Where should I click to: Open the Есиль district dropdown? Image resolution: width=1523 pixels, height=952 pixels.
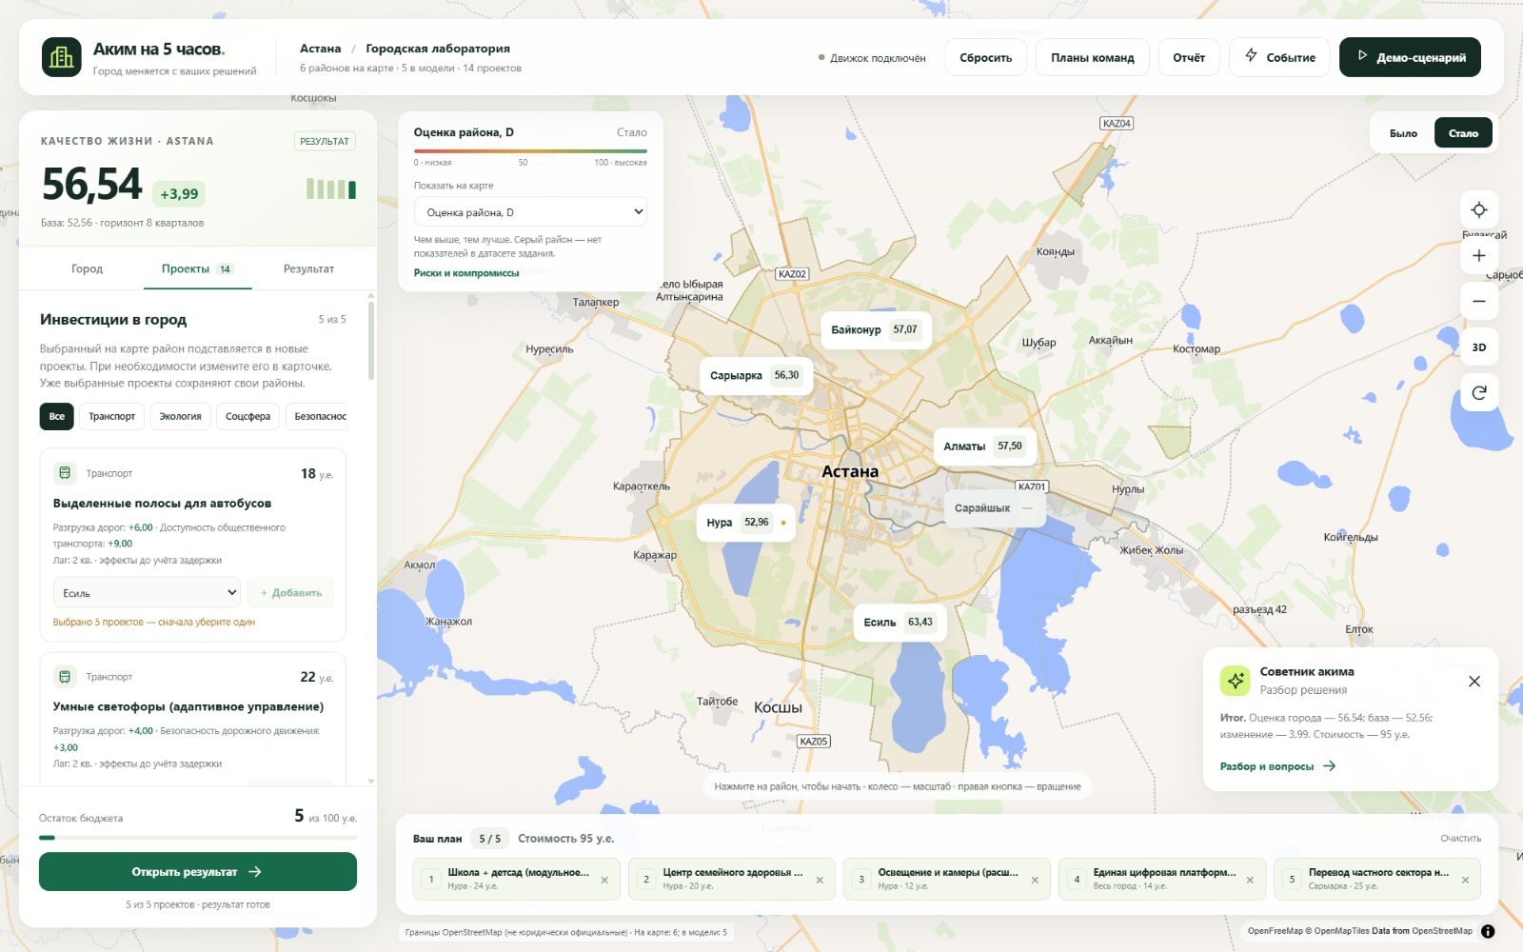pyautogui.click(x=147, y=592)
